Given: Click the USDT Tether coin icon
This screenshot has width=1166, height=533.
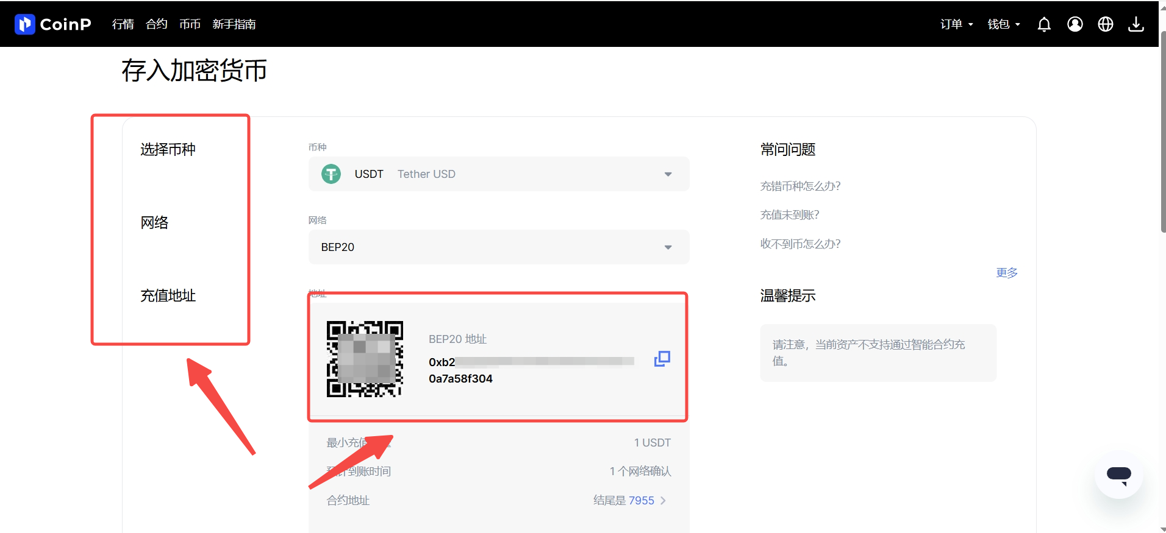Looking at the screenshot, I should tap(331, 174).
